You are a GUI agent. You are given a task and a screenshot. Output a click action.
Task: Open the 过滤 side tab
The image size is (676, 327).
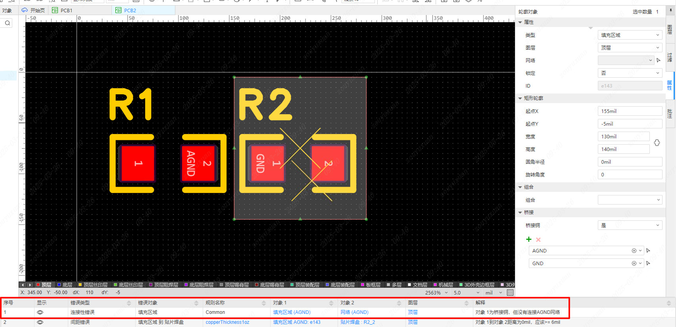point(670,57)
